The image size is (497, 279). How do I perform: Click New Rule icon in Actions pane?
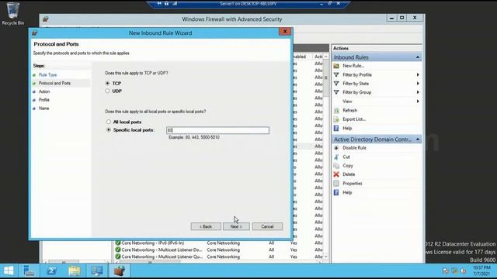336,66
